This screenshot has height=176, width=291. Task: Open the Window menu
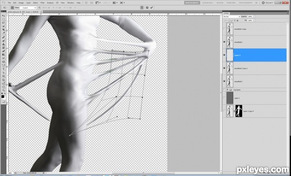pyautogui.click(x=70, y=3)
